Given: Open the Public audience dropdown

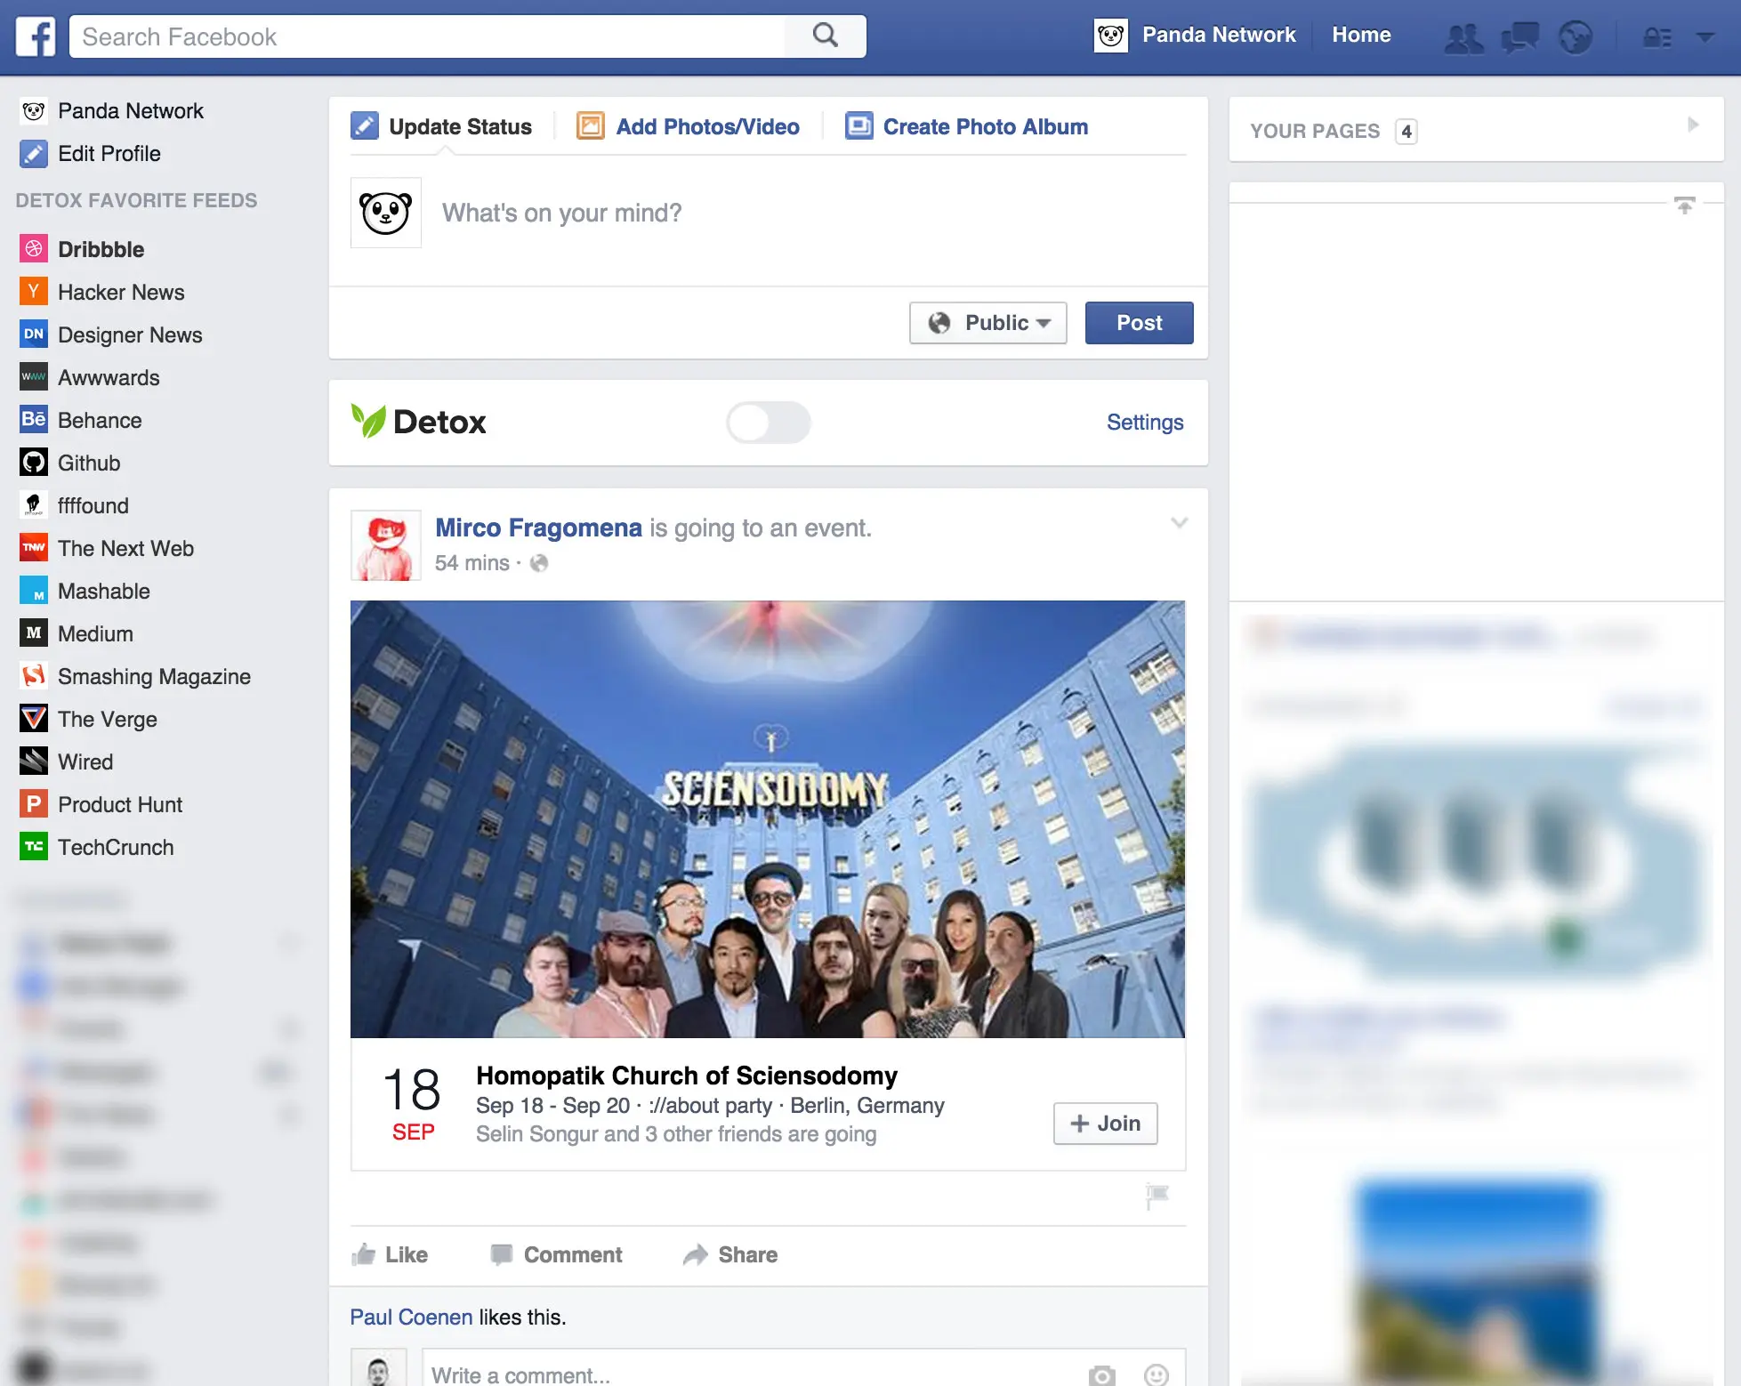Looking at the screenshot, I should coord(987,323).
